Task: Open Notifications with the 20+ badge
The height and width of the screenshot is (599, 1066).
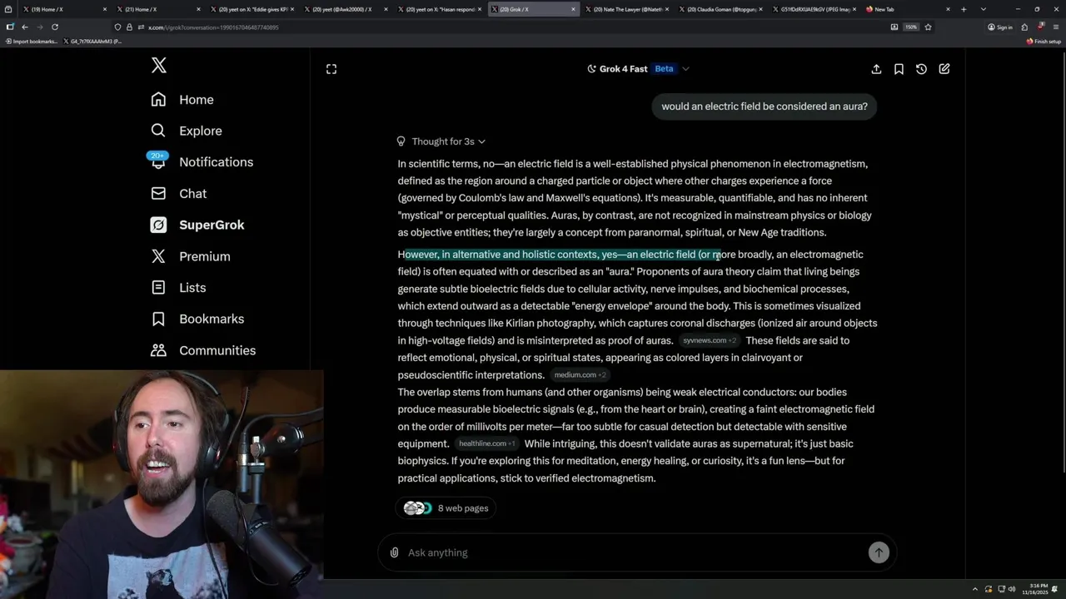Action: (202, 162)
